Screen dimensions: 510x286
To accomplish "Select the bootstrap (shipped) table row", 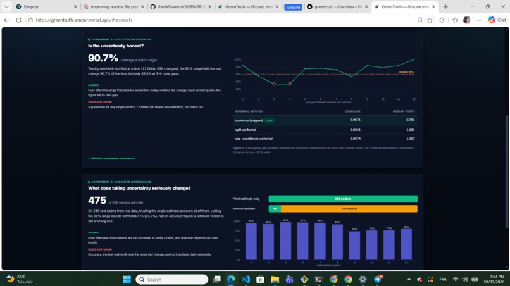I will tap(325, 120).
